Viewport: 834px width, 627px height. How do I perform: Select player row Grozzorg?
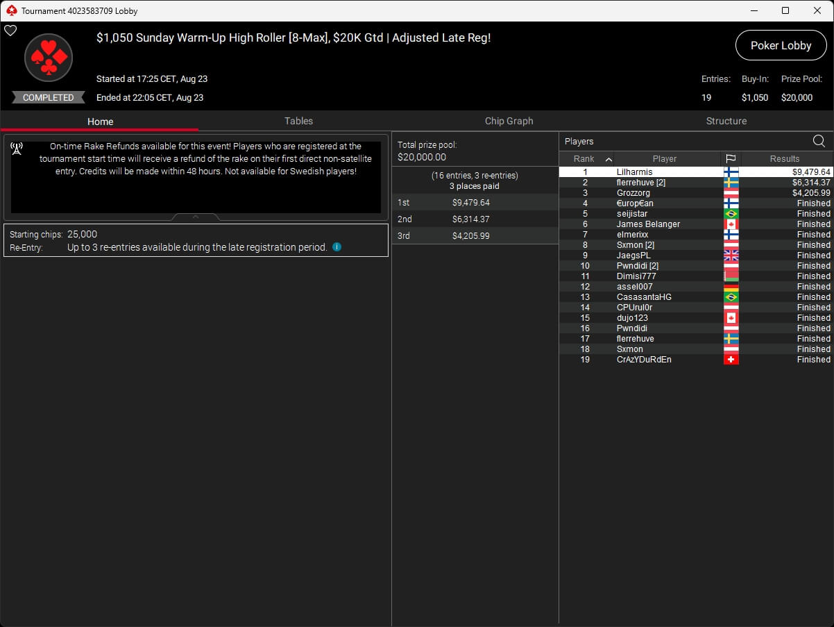click(695, 193)
